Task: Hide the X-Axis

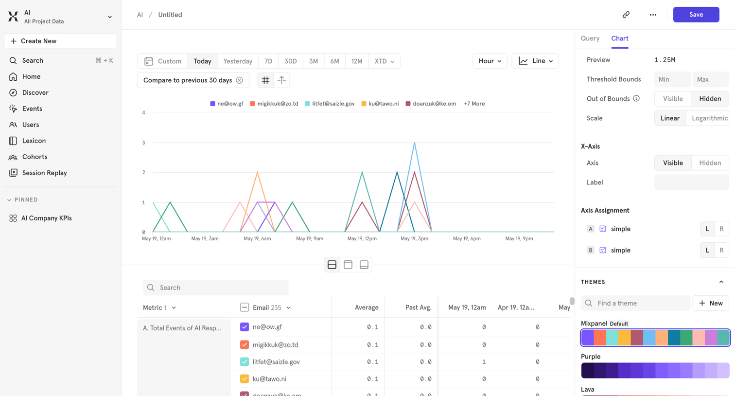Action: (x=710, y=163)
